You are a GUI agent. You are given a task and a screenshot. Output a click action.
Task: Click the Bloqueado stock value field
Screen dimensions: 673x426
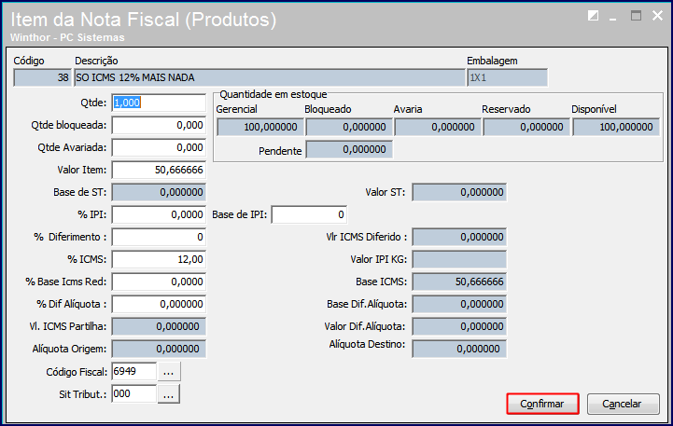(349, 128)
